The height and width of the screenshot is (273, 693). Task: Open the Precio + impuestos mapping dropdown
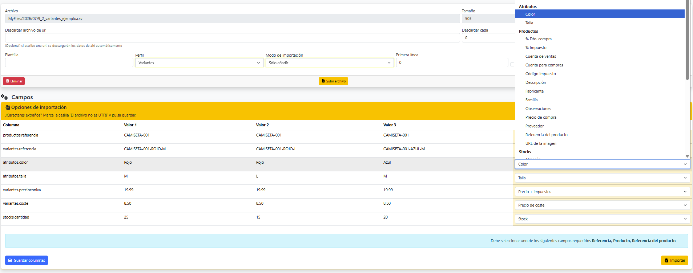pos(603,192)
